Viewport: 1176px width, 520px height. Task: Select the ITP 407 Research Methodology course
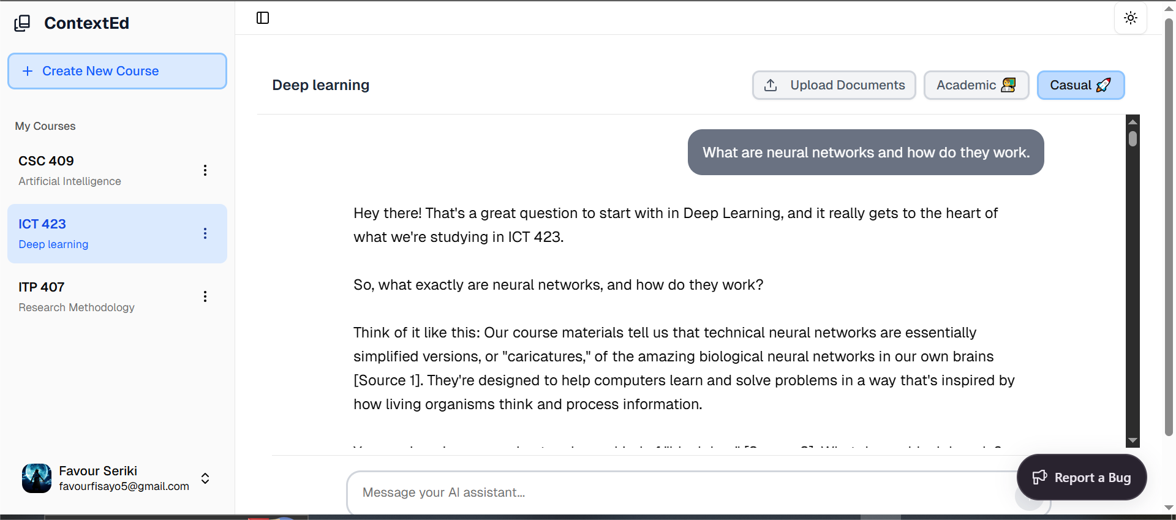pos(92,296)
